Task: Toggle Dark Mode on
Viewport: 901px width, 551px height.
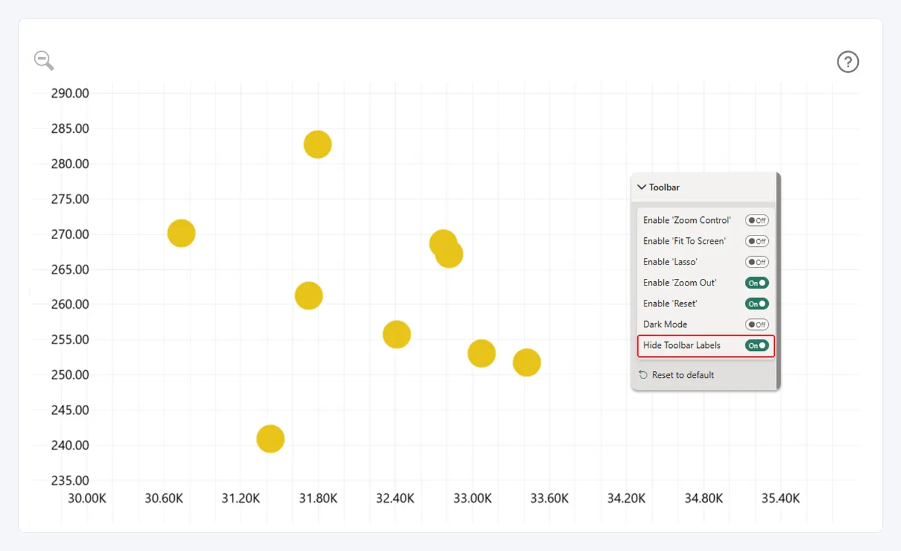Action: point(756,324)
